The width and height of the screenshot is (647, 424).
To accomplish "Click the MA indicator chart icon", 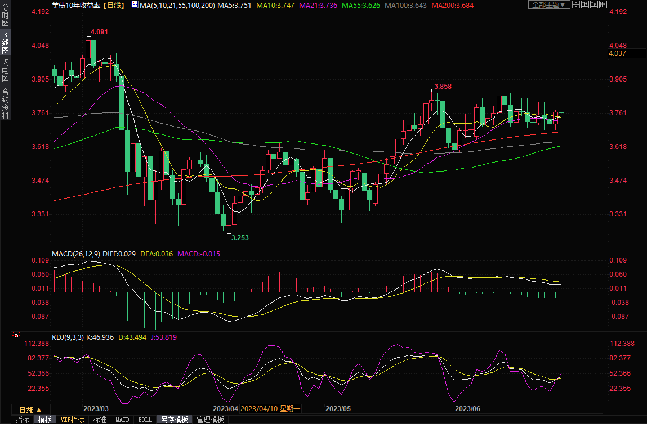I will point(133,5).
